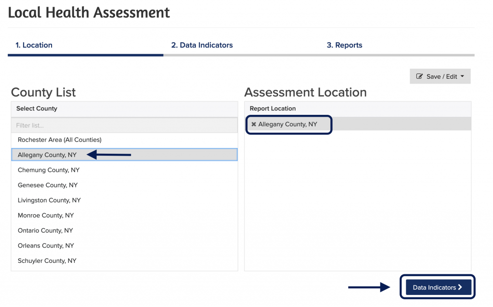Select Schuyler County, NY
Viewport: 493px width, 307px height.
coord(125,260)
